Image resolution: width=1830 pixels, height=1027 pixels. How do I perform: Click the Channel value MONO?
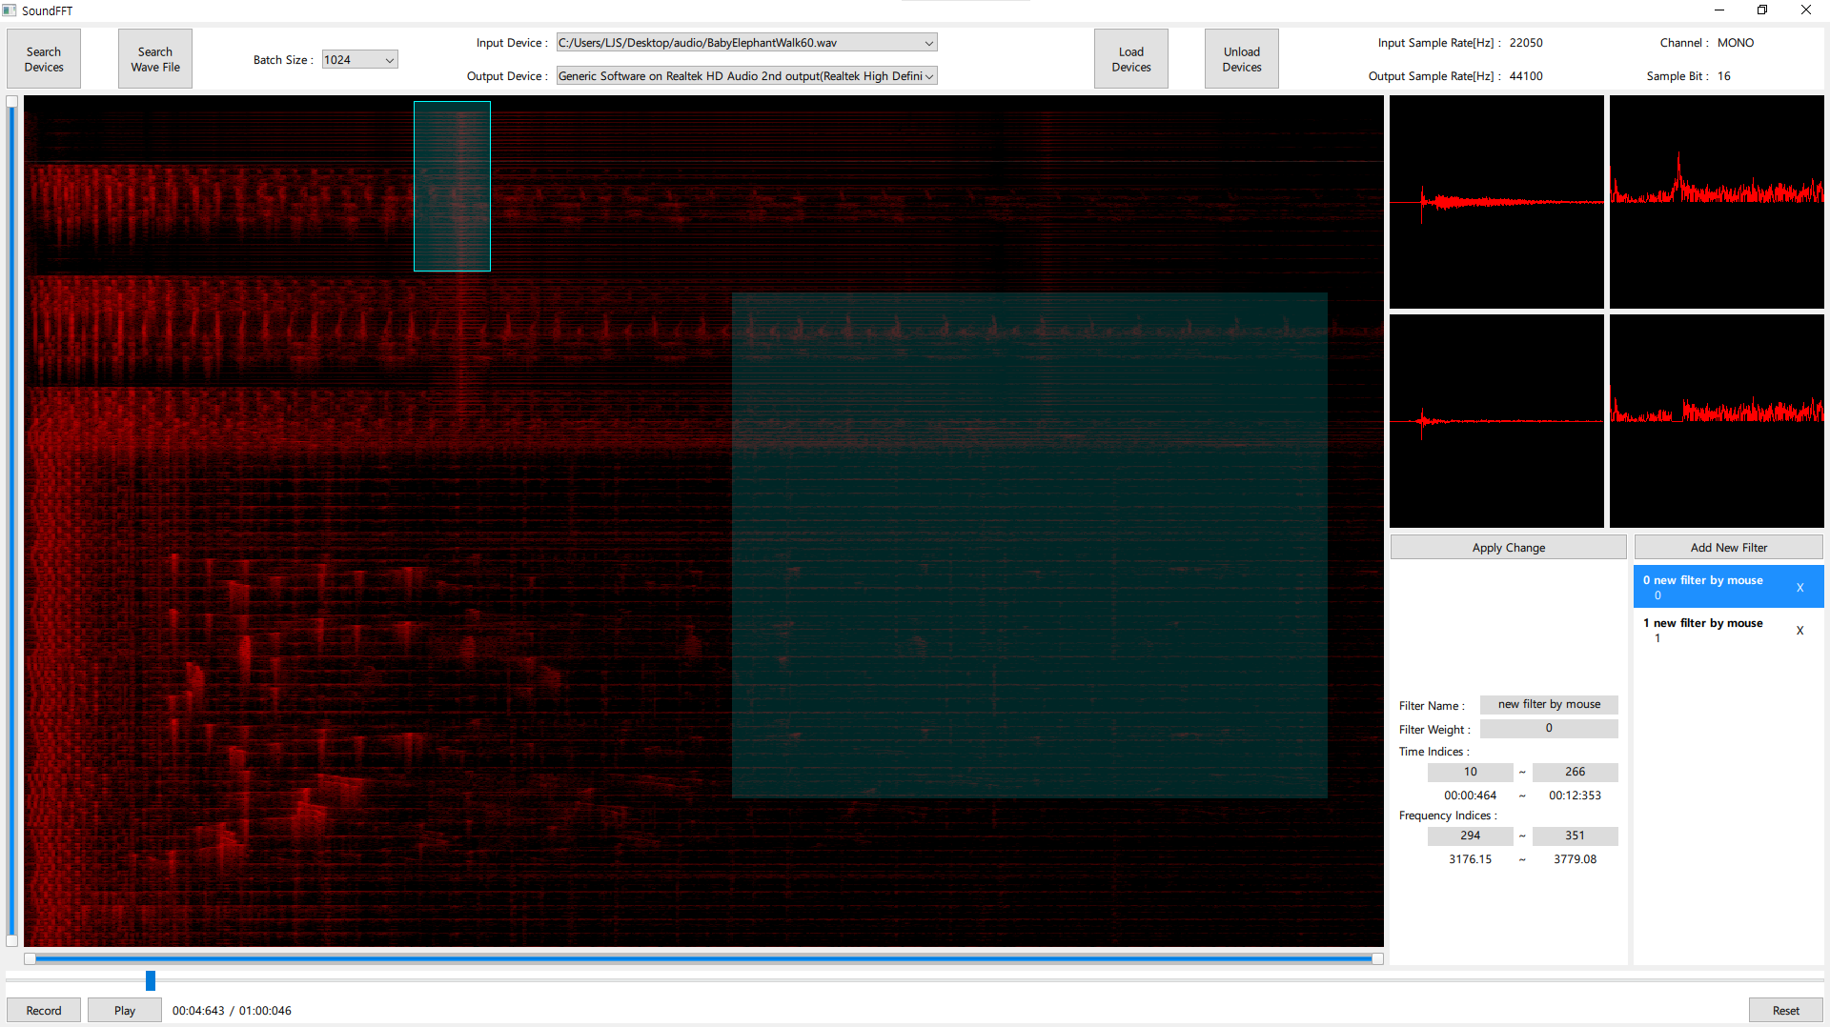pos(1736,43)
